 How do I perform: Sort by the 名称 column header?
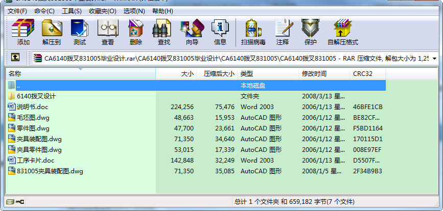tap(81, 74)
